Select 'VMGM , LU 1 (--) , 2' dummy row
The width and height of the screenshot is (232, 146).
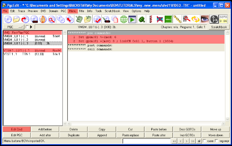(x=32, y=40)
